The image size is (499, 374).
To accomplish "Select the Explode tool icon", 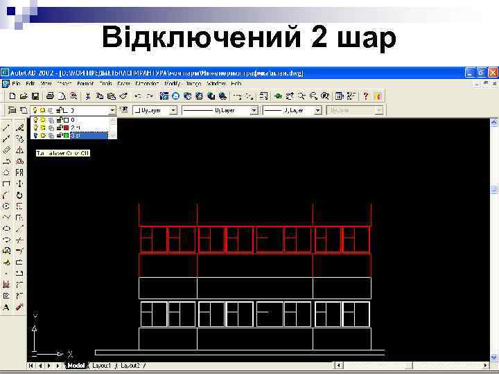I will [x=19, y=308].
